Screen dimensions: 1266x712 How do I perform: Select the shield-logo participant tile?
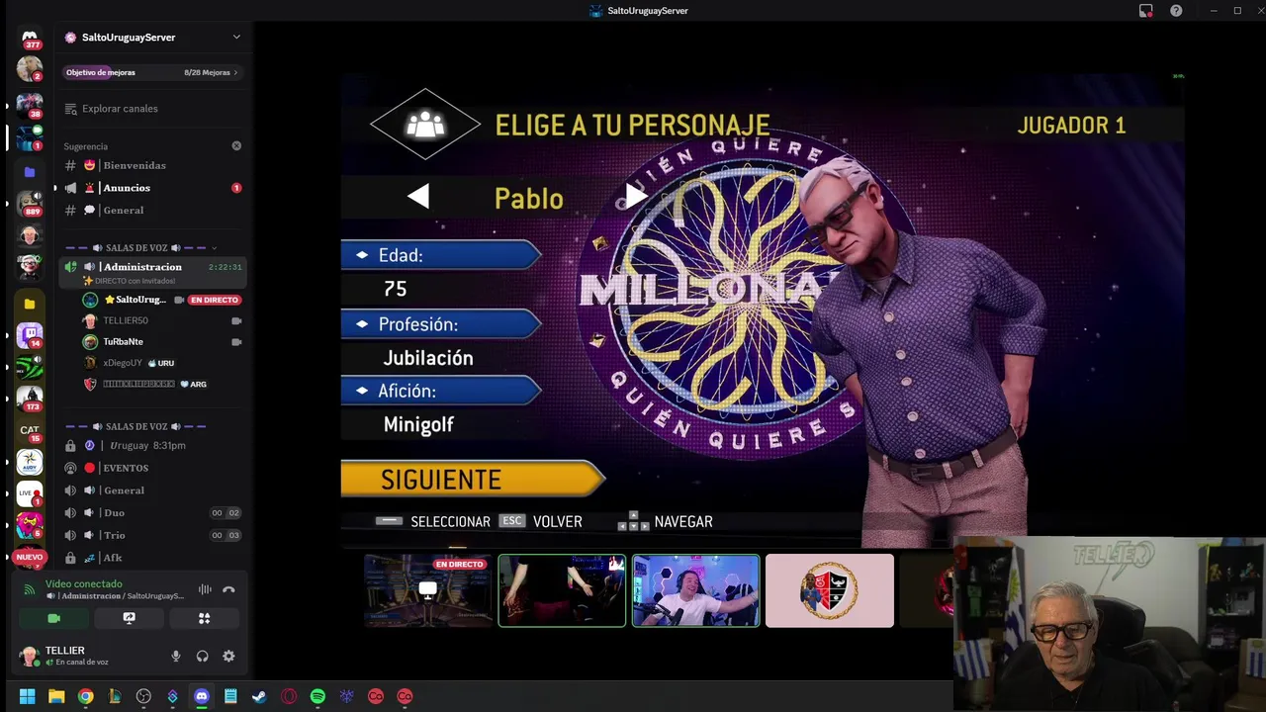[830, 590]
